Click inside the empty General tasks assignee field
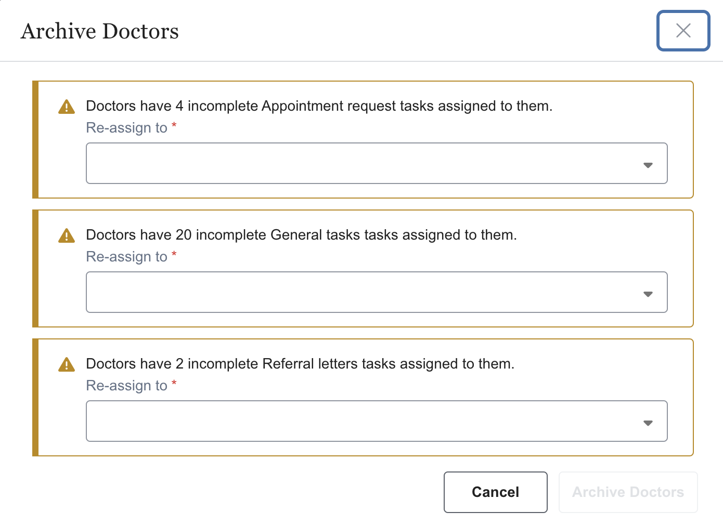The image size is (723, 525). pyautogui.click(x=312, y=292)
